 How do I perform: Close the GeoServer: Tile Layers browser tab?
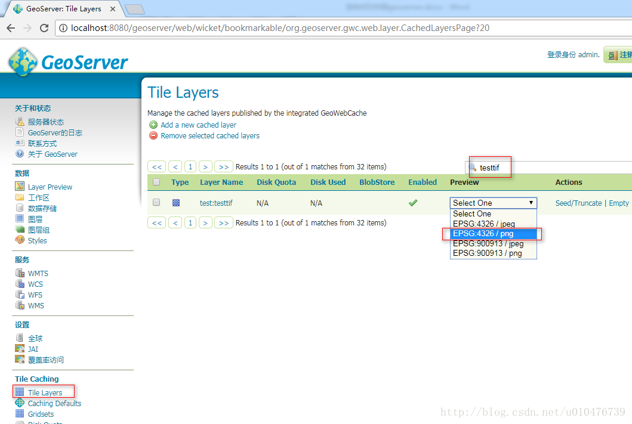113,9
